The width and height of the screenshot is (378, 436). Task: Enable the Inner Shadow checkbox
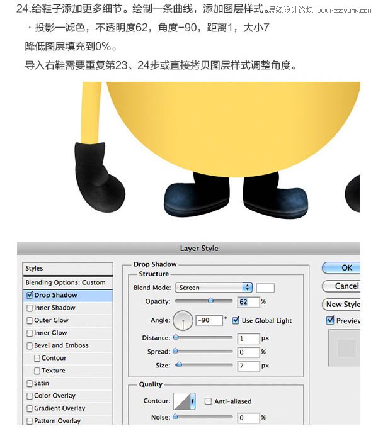click(30, 308)
